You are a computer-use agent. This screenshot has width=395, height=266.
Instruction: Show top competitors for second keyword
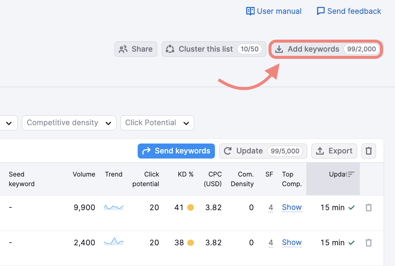[x=292, y=243]
